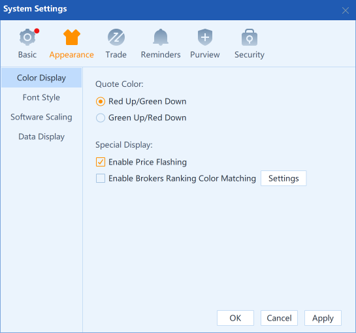Switch to the Font Style section
This screenshot has height=333, width=356.
[x=41, y=97]
